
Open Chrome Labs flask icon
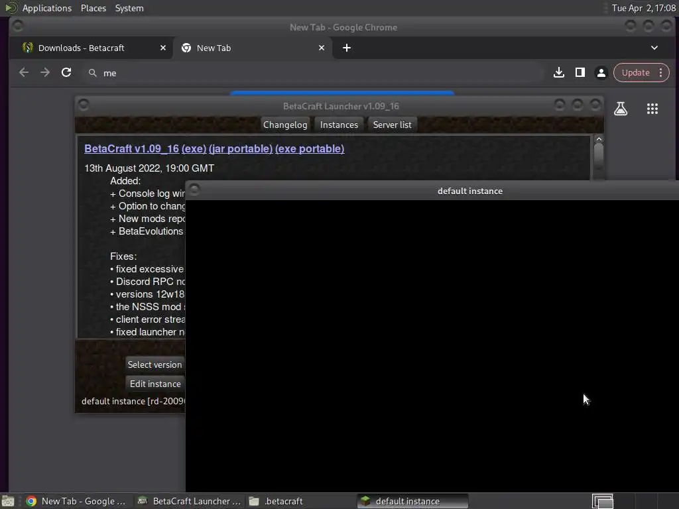click(x=621, y=109)
